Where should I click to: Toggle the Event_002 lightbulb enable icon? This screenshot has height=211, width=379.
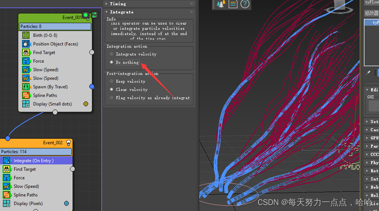[68, 143]
